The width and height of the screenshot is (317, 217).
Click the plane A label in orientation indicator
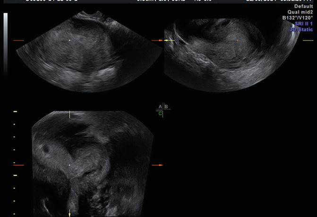point(160,107)
